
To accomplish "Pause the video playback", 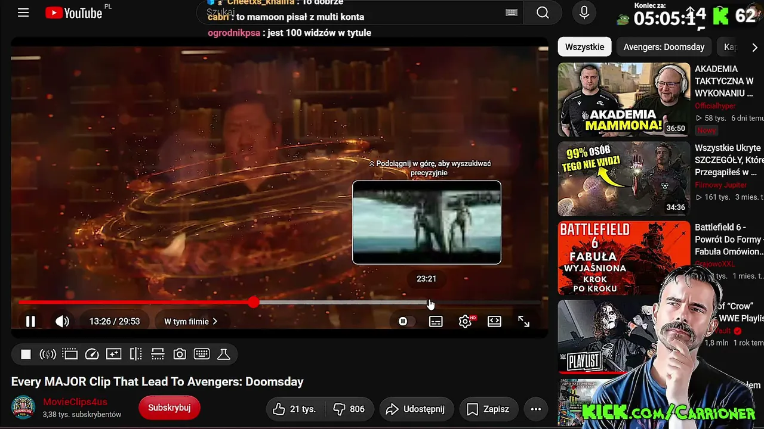I will (x=30, y=322).
